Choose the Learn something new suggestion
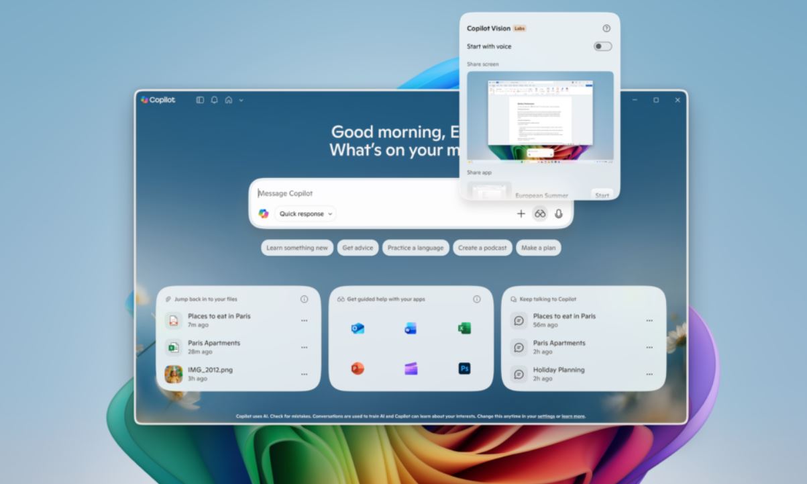Viewport: 807px width, 484px height. coord(297,248)
